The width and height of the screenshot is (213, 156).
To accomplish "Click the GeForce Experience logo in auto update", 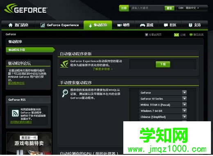I will (64, 64).
